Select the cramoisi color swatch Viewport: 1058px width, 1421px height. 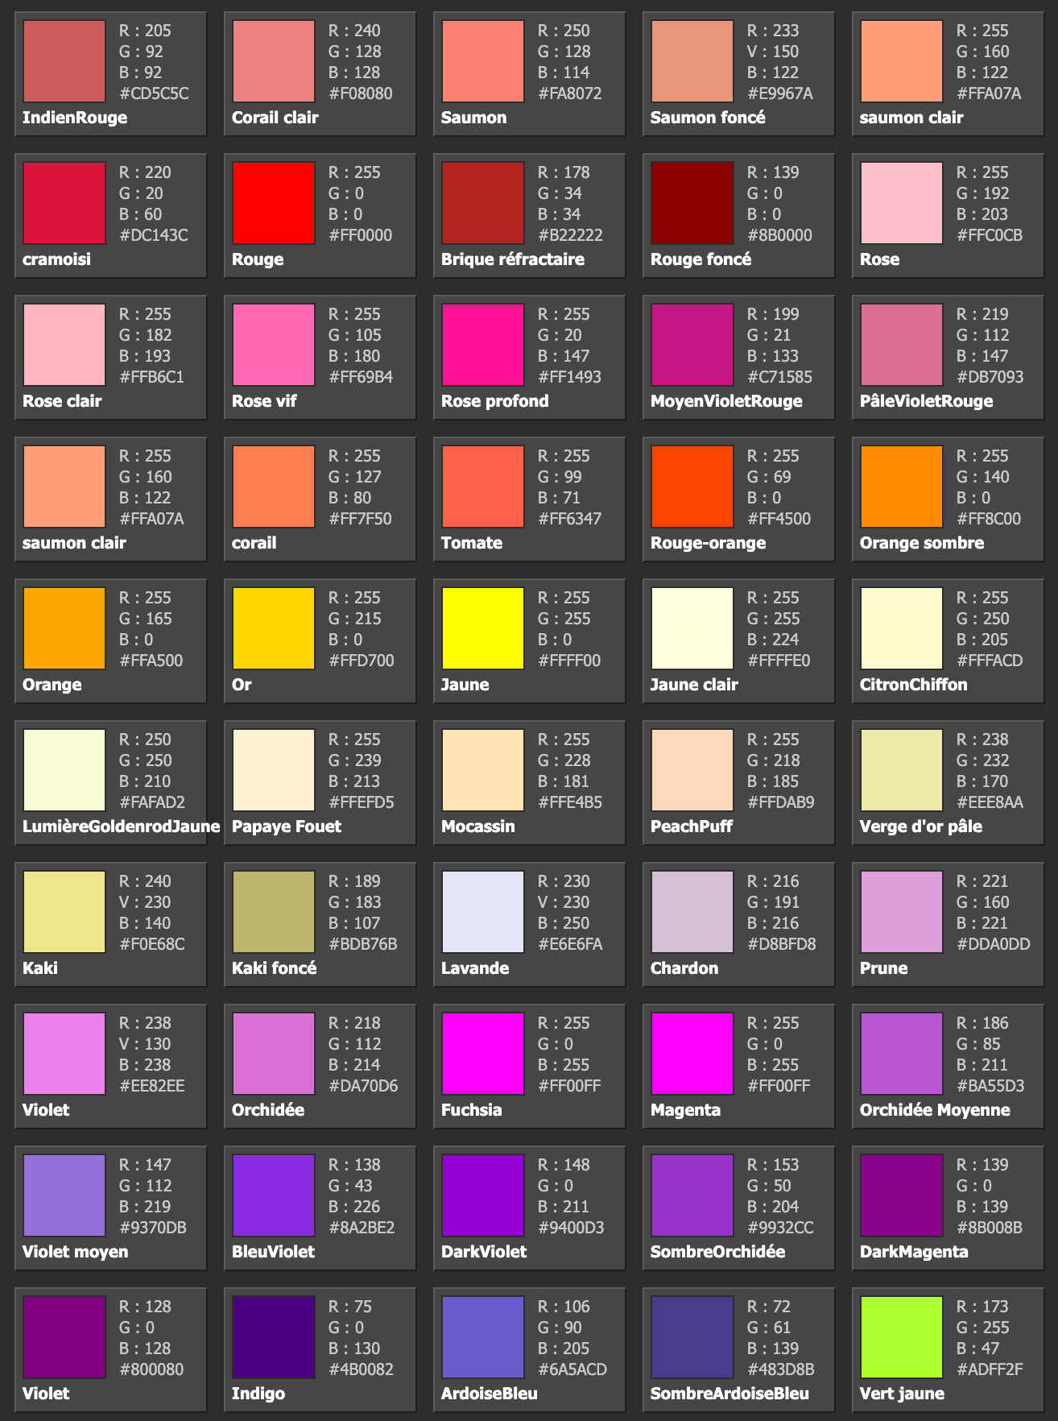click(x=64, y=203)
